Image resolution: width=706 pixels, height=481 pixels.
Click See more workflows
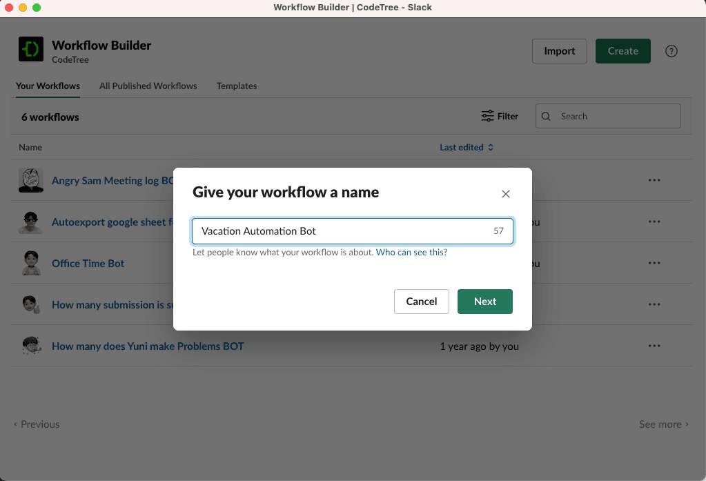(664, 424)
